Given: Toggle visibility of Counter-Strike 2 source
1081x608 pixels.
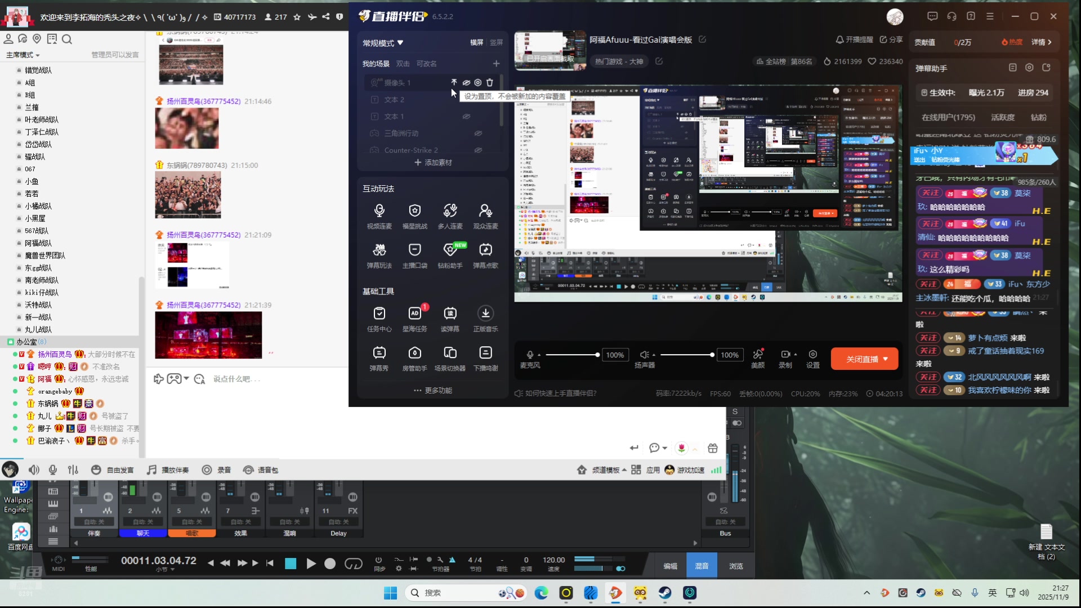Looking at the screenshot, I should (x=478, y=150).
